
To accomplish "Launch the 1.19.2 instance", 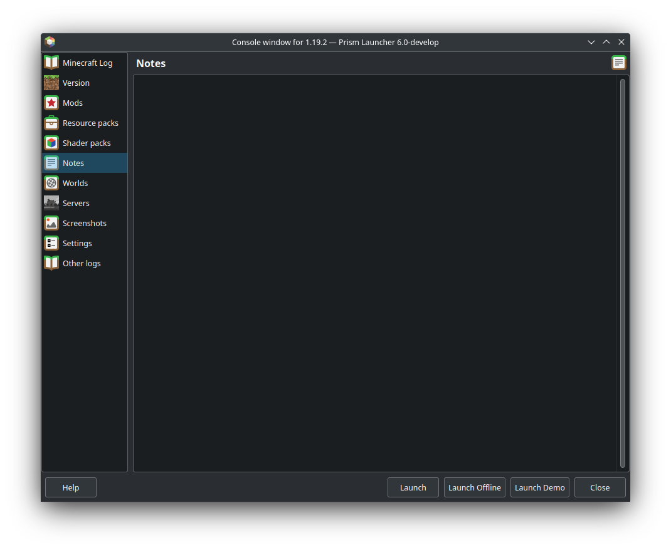I will point(413,487).
